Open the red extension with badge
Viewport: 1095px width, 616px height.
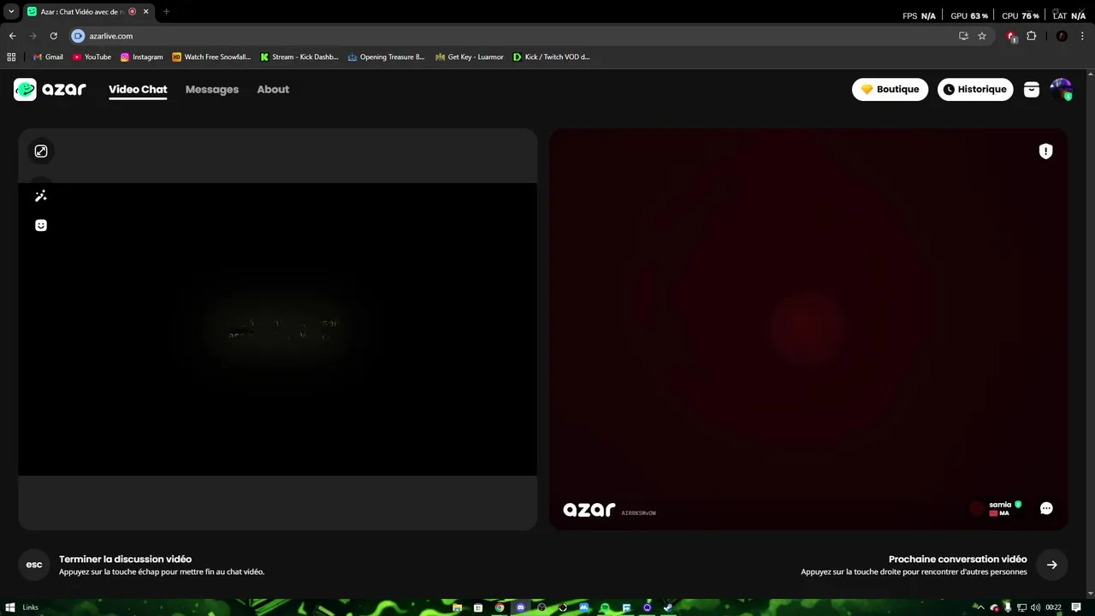coord(1012,36)
